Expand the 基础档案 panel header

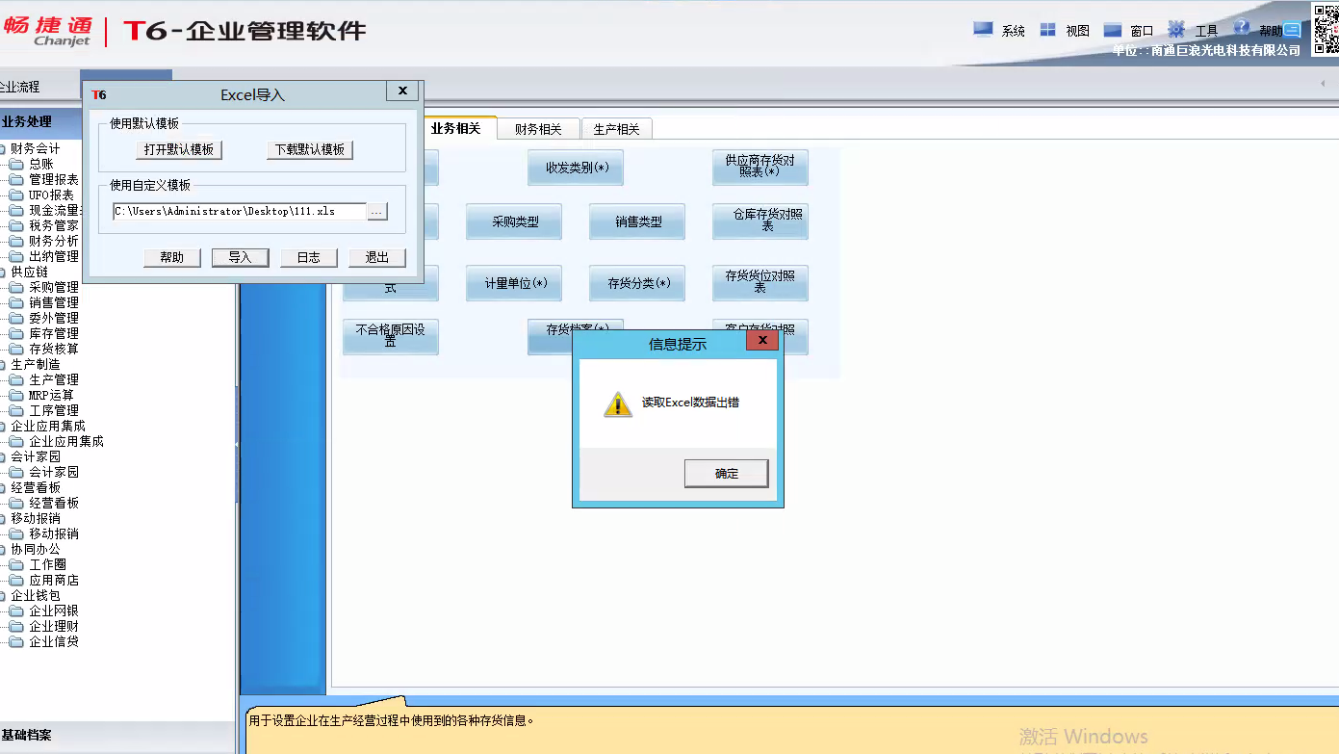coord(117,735)
